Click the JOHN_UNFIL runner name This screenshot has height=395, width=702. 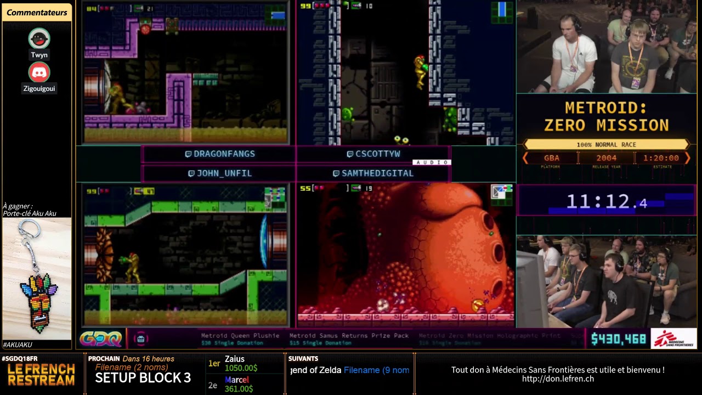[x=224, y=173]
